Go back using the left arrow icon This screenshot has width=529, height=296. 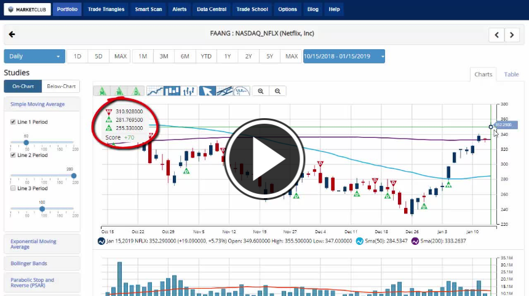[x=12, y=34]
